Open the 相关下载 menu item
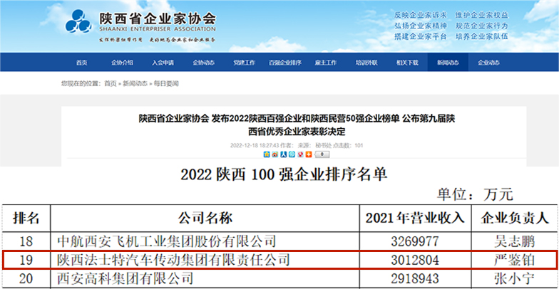The image size is (559, 289). tap(407, 63)
